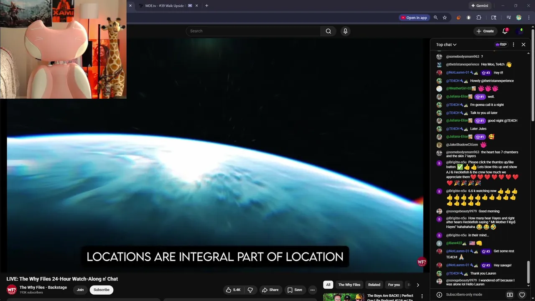Share the video

point(270,290)
